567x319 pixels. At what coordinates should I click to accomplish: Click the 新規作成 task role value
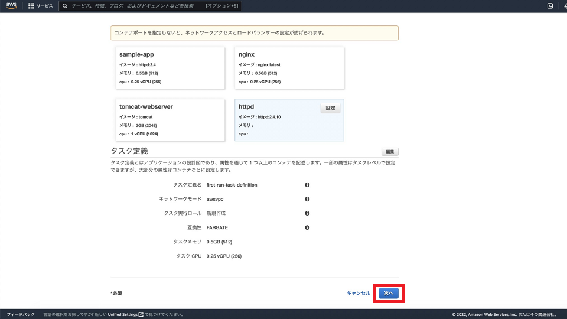coord(216,213)
